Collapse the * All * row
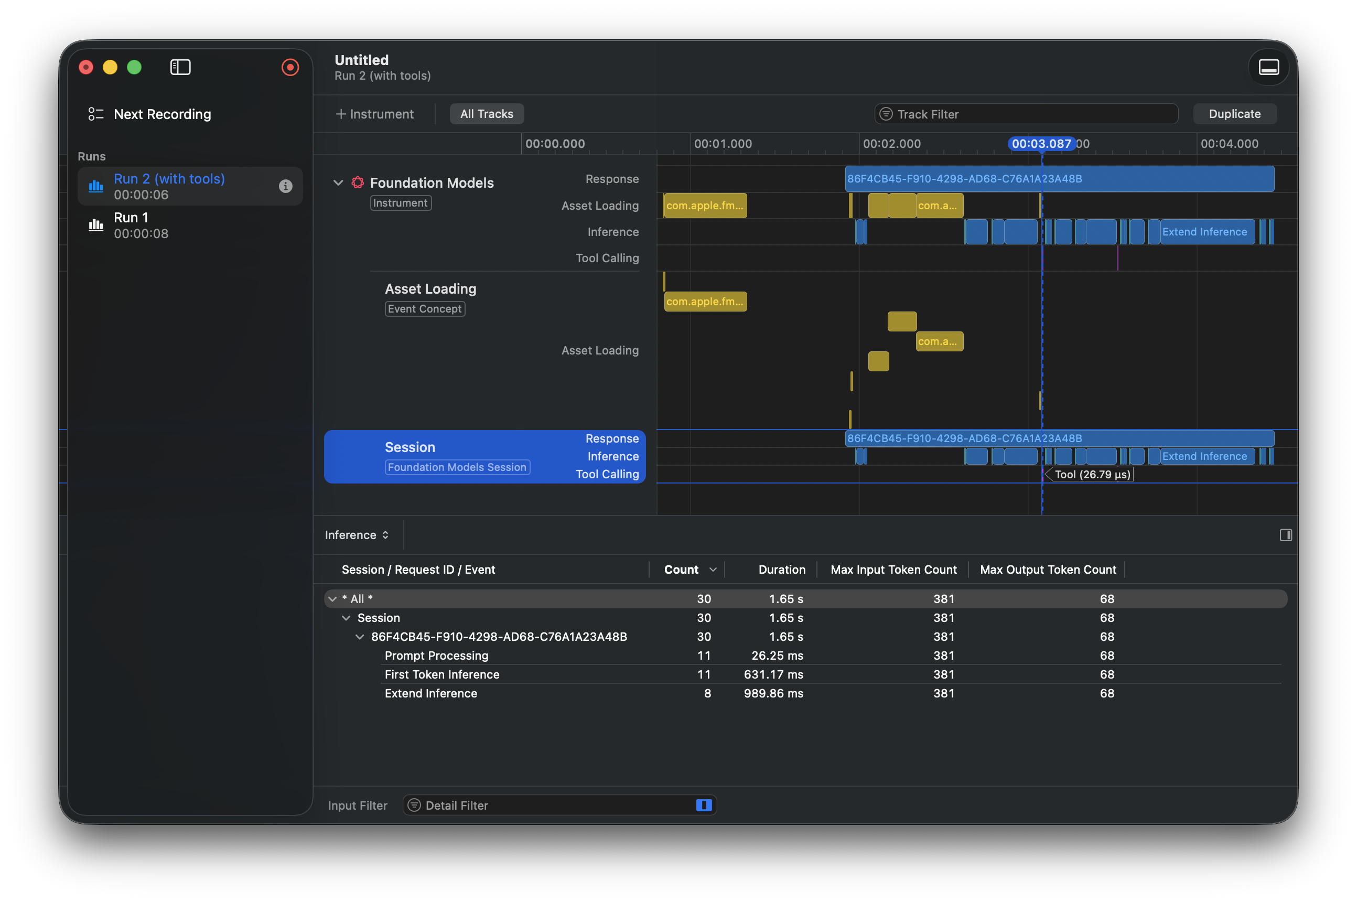Screen dimensions: 1357x902 point(332,599)
